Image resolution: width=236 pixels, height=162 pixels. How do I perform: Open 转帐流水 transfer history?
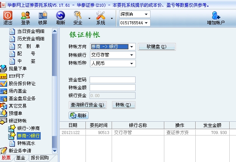22,143
